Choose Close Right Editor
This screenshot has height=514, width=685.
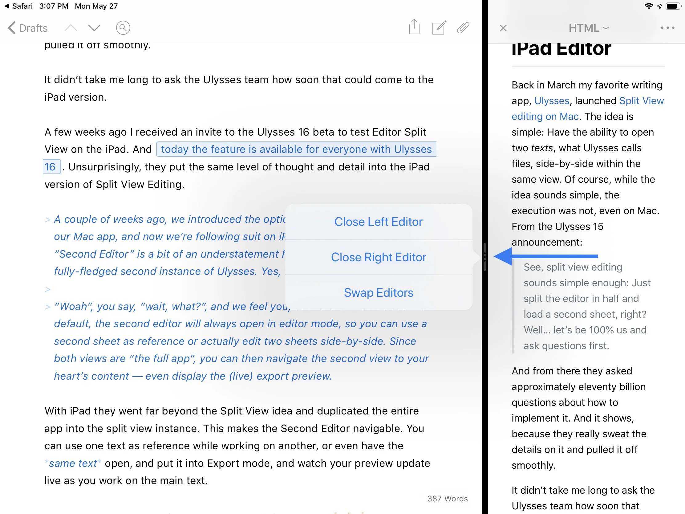pyautogui.click(x=379, y=257)
